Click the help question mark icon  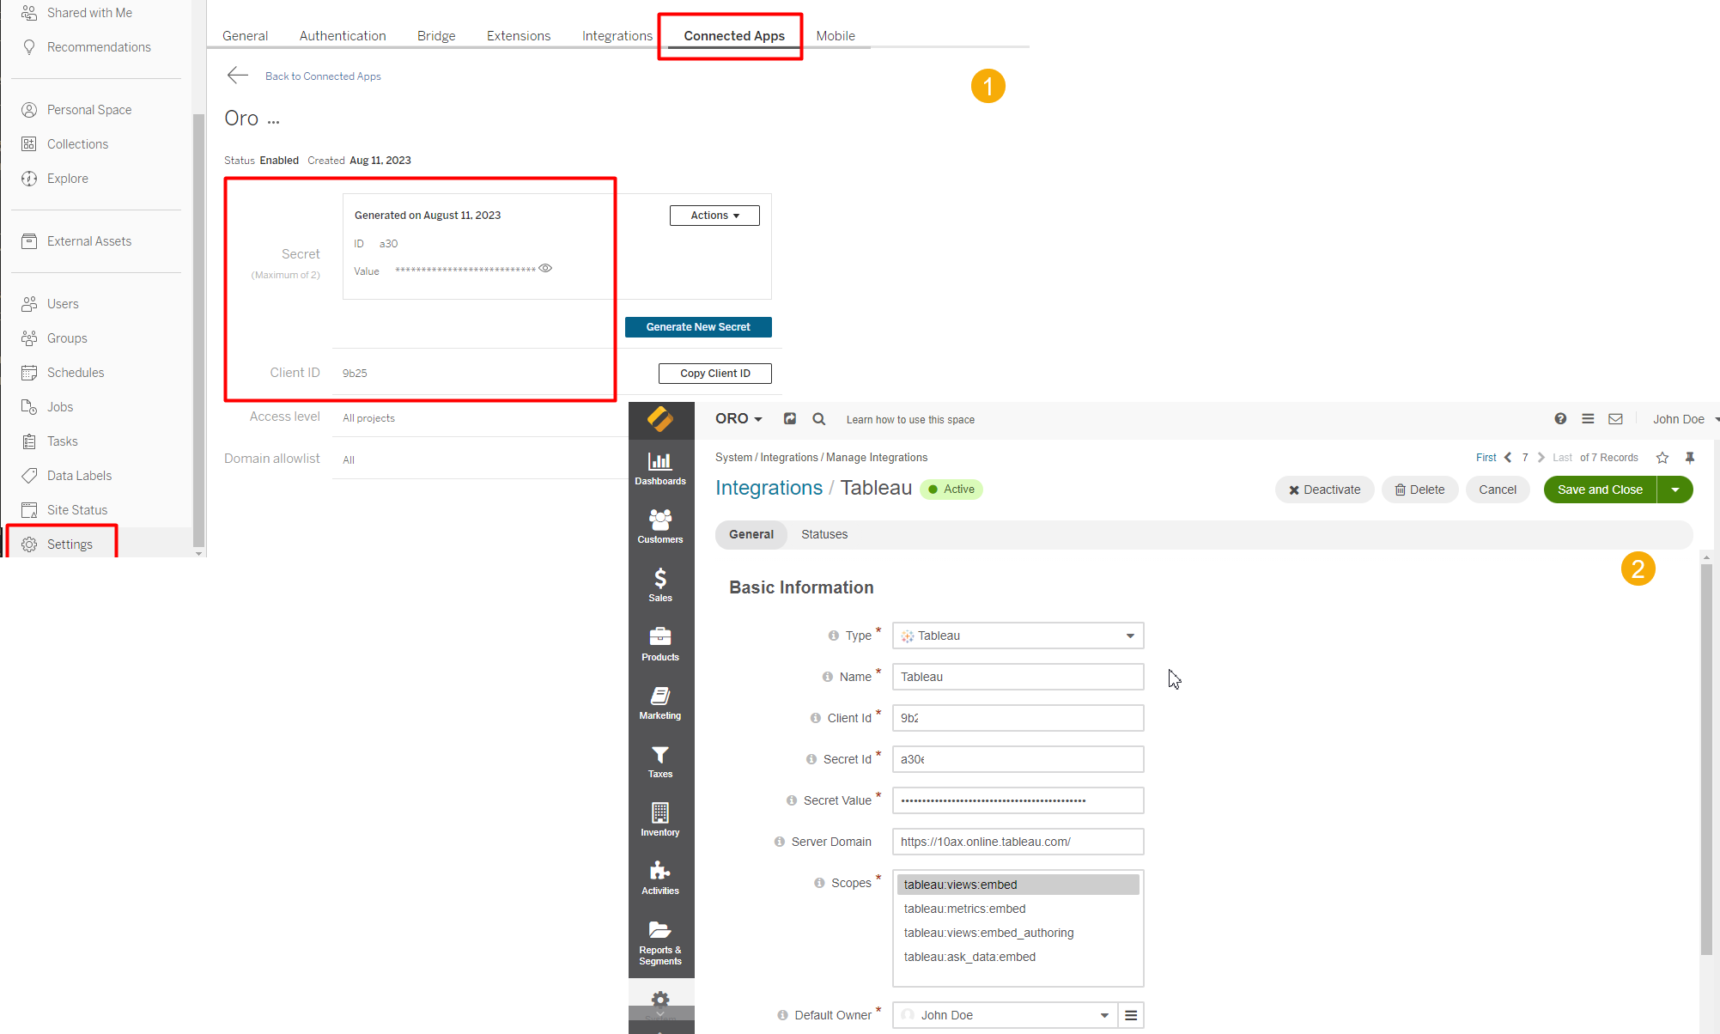point(1559,419)
